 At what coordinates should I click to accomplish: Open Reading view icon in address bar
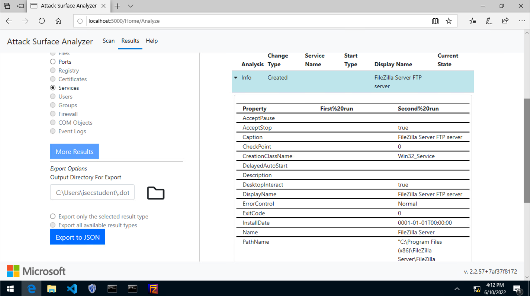coord(435,21)
